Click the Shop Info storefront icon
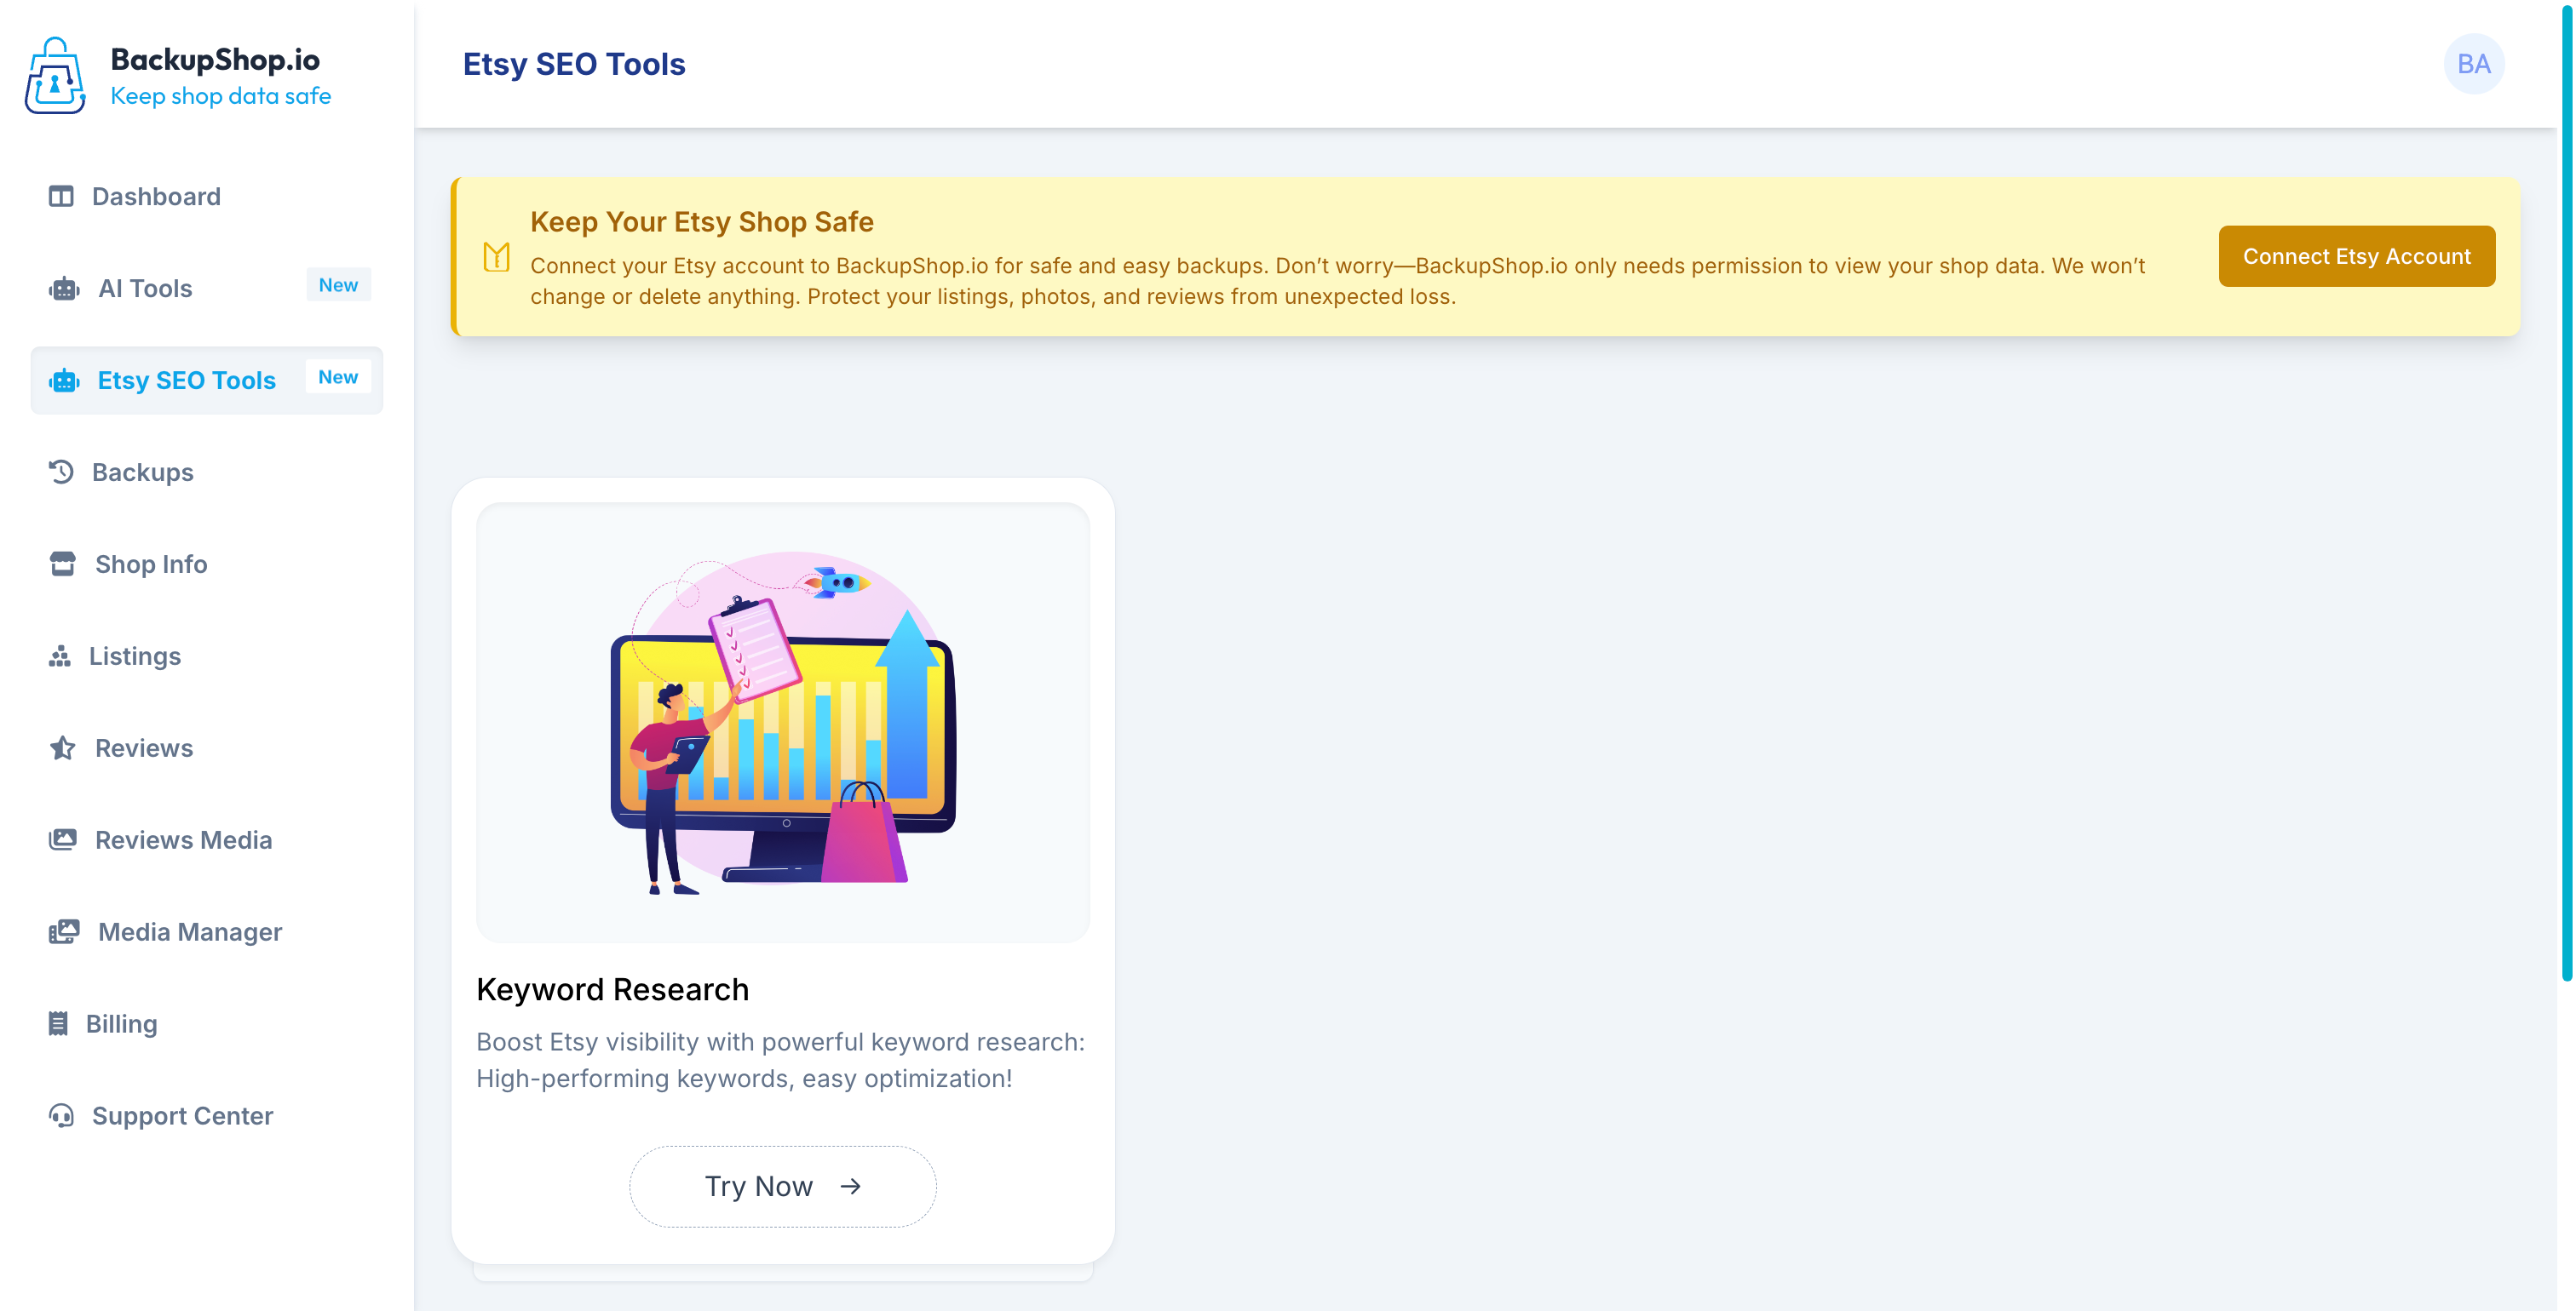The image size is (2576, 1311). pos(62,564)
